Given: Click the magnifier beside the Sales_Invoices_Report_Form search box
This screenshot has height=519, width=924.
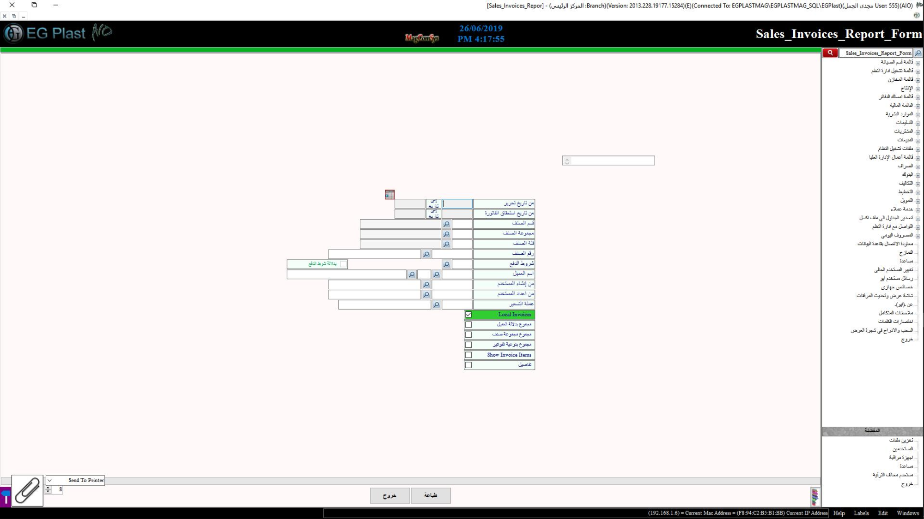Looking at the screenshot, I should [x=918, y=53].
